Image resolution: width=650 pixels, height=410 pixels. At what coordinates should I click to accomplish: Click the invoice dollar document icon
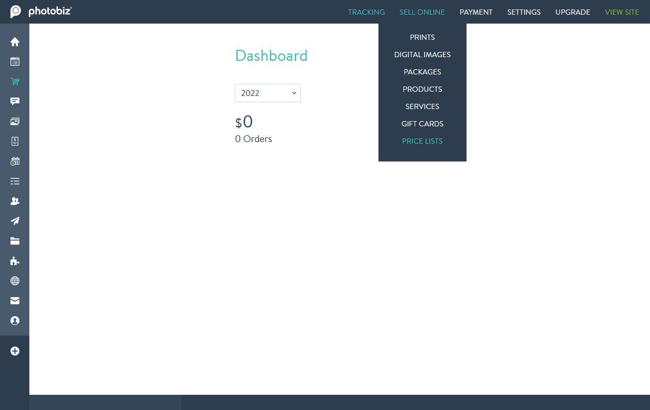(15, 142)
